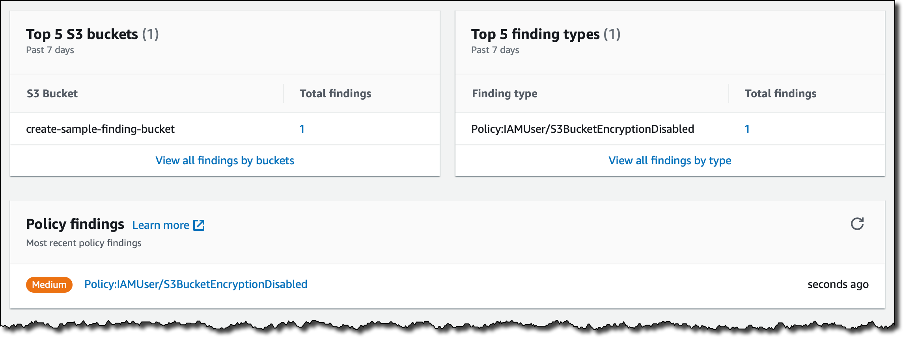The width and height of the screenshot is (903, 338).
Task: Select the create-sample-finding-bucket name
Action: (x=100, y=129)
